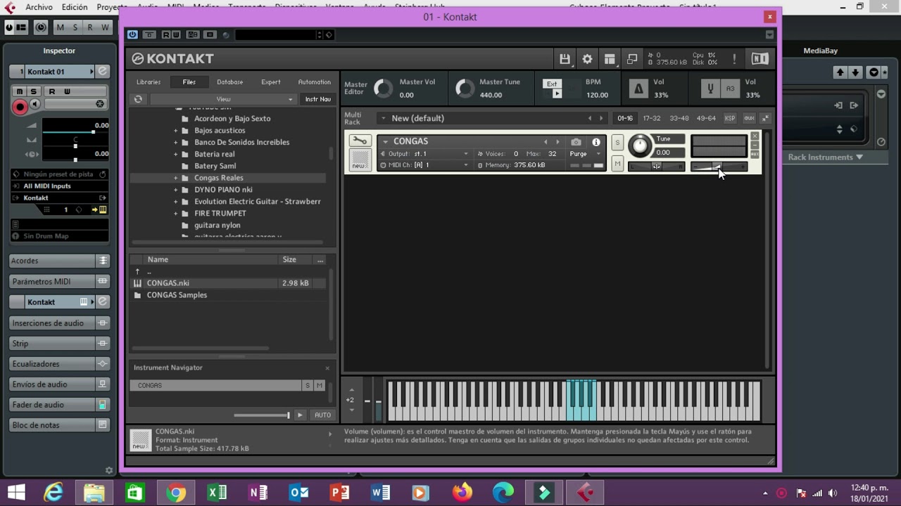
Task: Select rack page 49-64
Action: 706,118
